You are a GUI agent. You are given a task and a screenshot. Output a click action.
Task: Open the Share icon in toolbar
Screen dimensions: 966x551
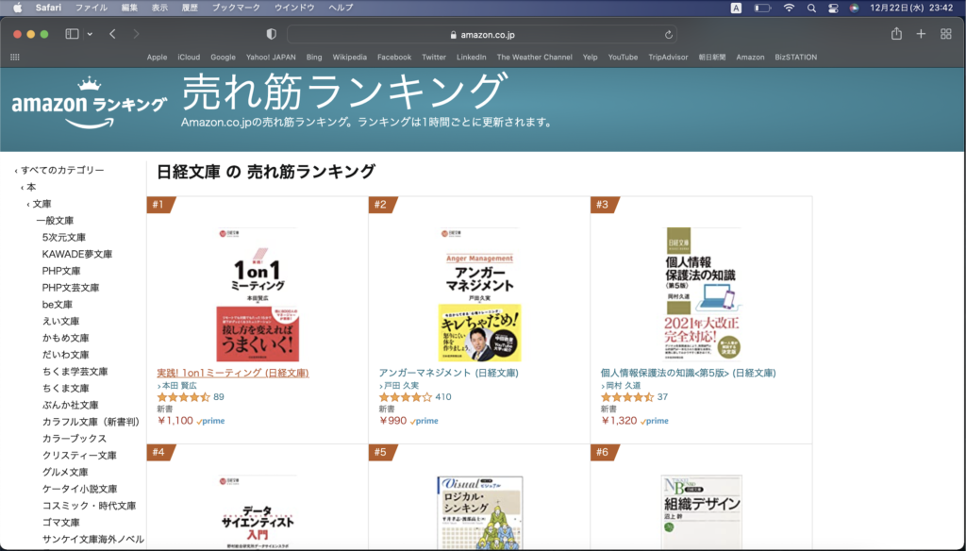tap(896, 34)
